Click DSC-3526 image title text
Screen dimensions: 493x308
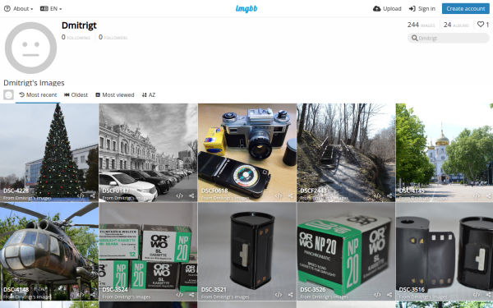pyautogui.click(x=313, y=289)
